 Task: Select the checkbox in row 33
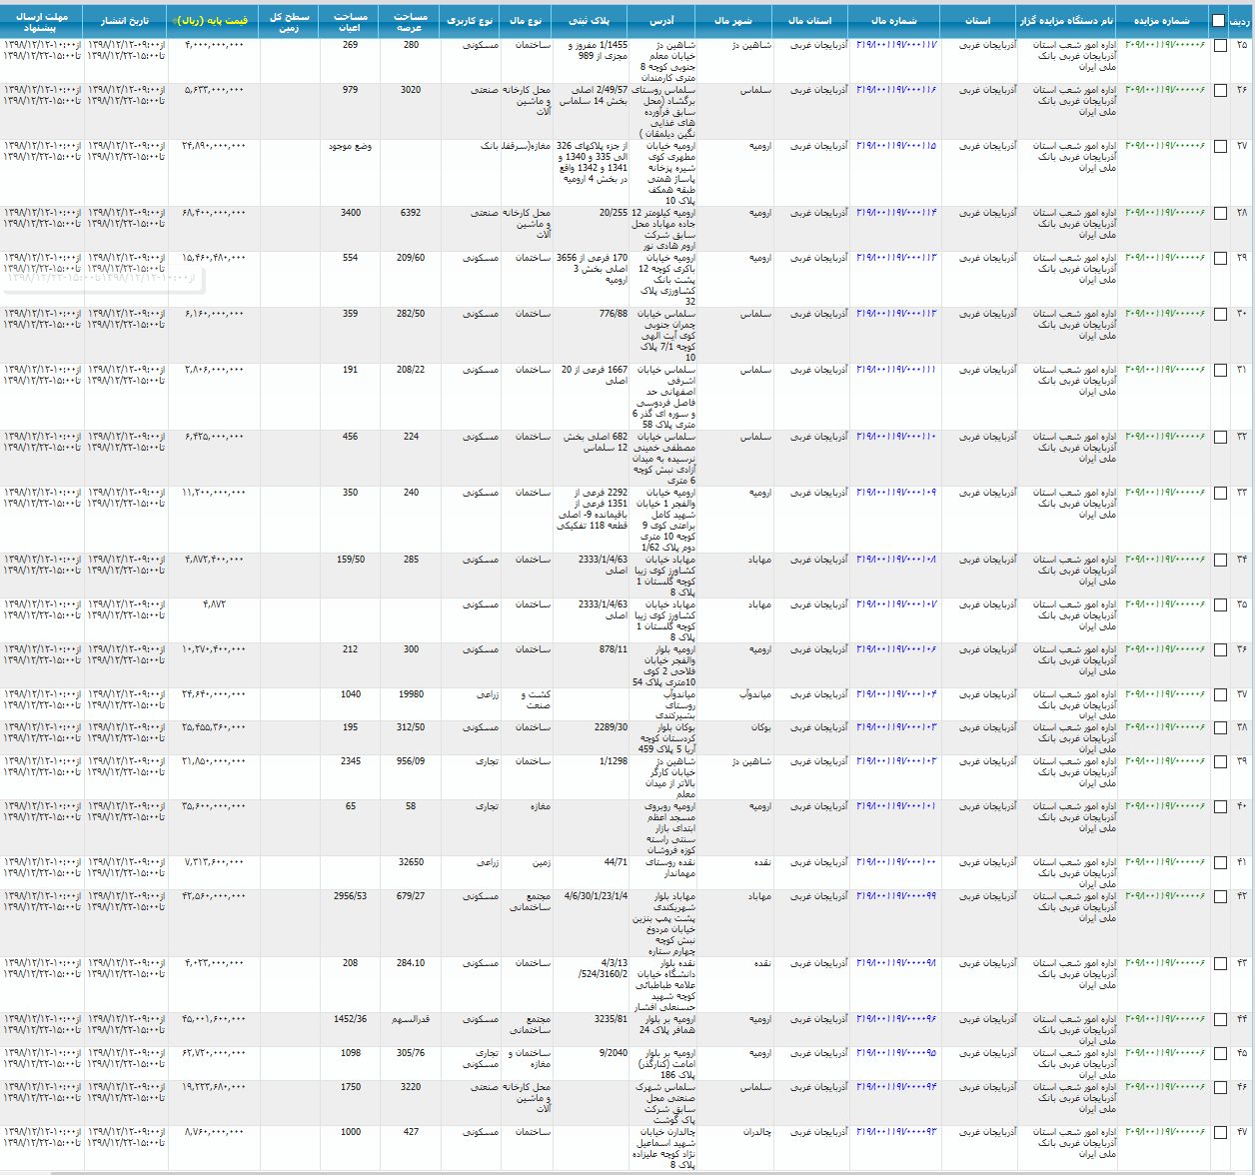[x=1220, y=493]
